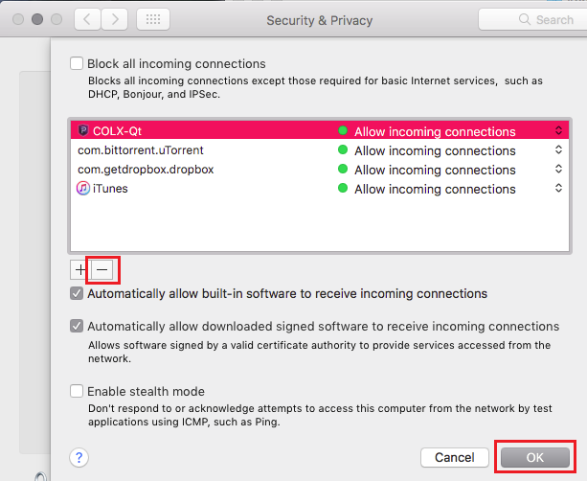
Task: Open iTunes connection permission dropdown
Action: pos(558,189)
